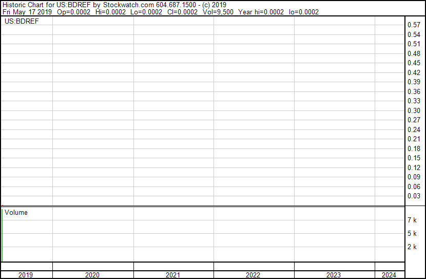Click the 7 k volume axis label
Viewport: 426px width, 279px height.
coord(412,220)
